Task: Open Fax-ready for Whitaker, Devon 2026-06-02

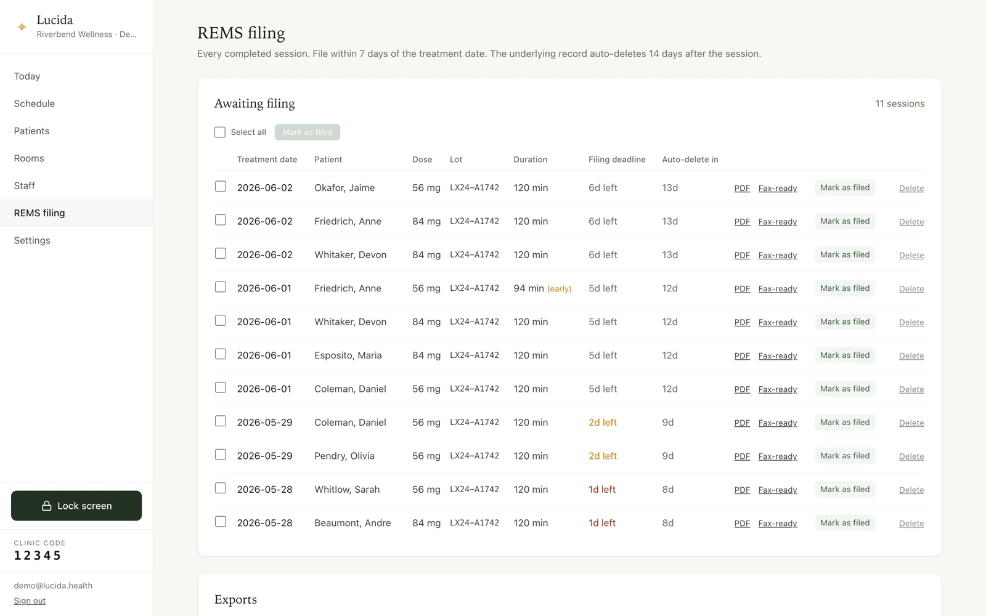Action: [778, 255]
